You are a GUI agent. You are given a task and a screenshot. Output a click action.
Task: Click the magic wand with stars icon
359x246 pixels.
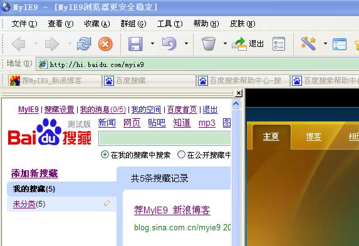(309, 43)
